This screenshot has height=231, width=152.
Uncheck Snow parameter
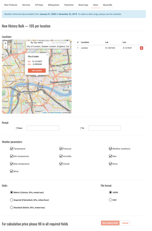click(x=110, y=164)
